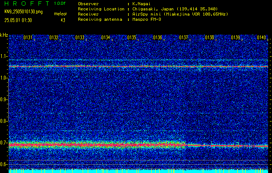The width and height of the screenshot is (272, 173).
Task: Click the meteor count label
Action: click(61, 14)
